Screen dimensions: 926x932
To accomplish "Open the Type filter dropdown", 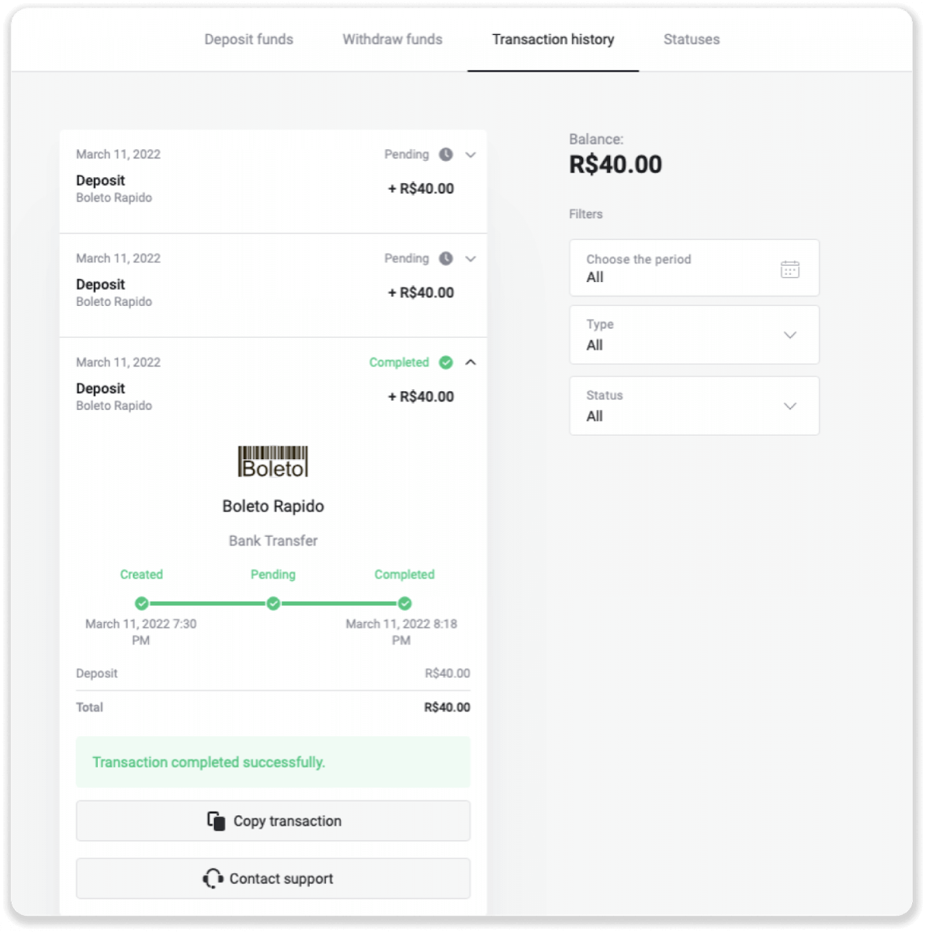I will point(790,335).
